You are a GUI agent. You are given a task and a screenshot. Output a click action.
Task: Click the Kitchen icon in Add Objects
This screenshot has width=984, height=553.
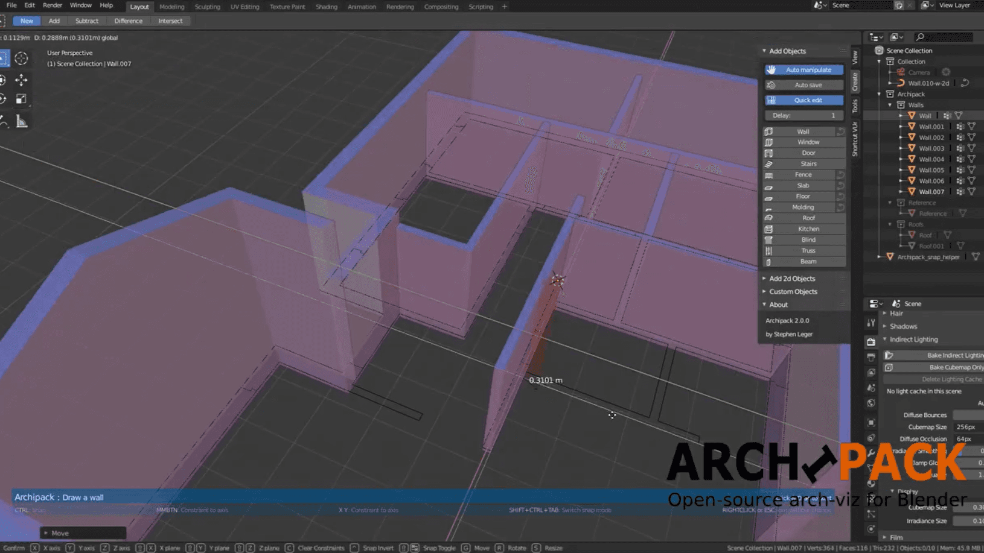[768, 229]
